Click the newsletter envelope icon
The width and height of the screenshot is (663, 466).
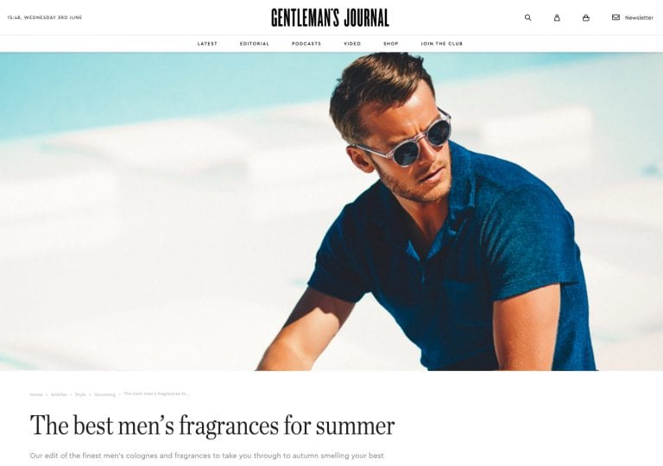616,17
